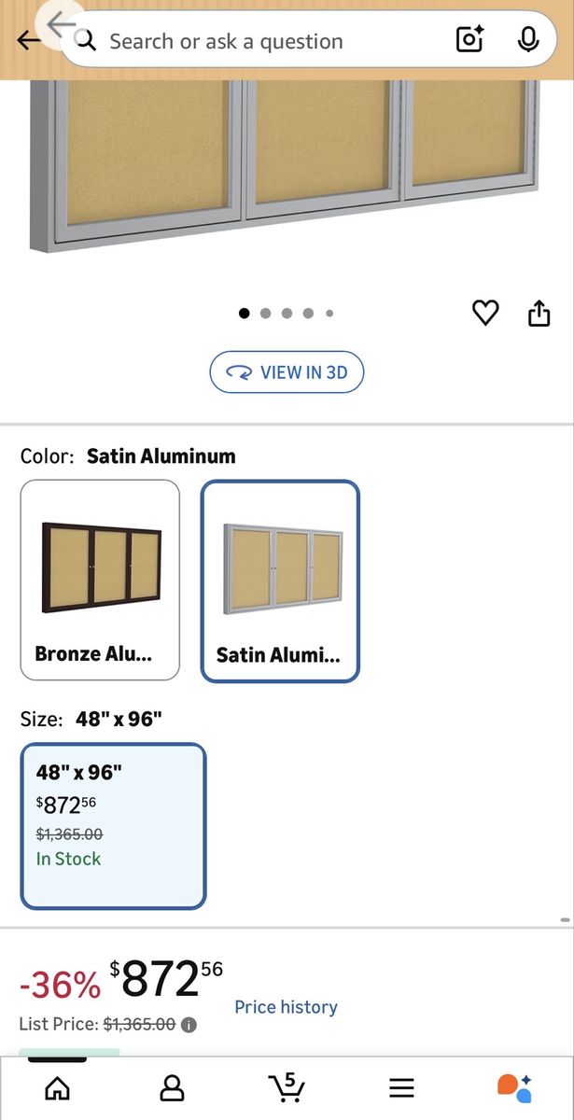The height and width of the screenshot is (1120, 574).
Task: Open camera lens visual search
Action: click(469, 39)
